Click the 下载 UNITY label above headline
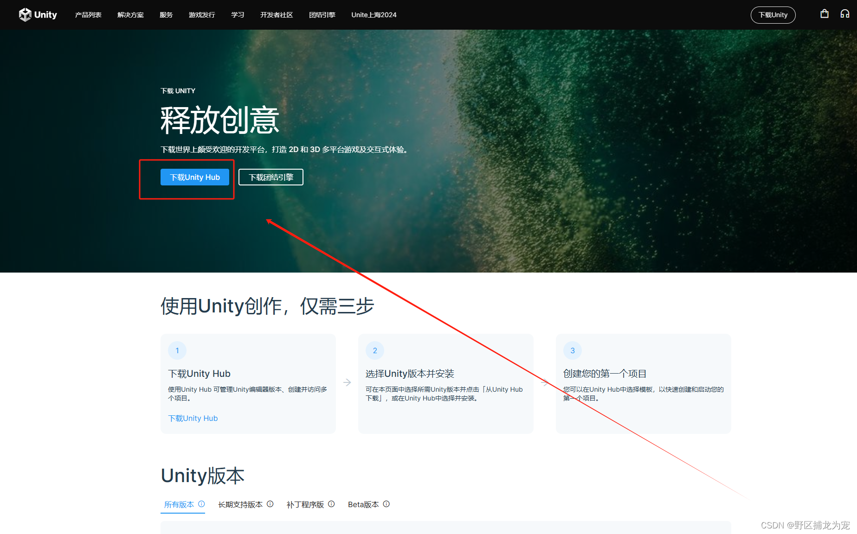The width and height of the screenshot is (857, 534). pos(178,91)
